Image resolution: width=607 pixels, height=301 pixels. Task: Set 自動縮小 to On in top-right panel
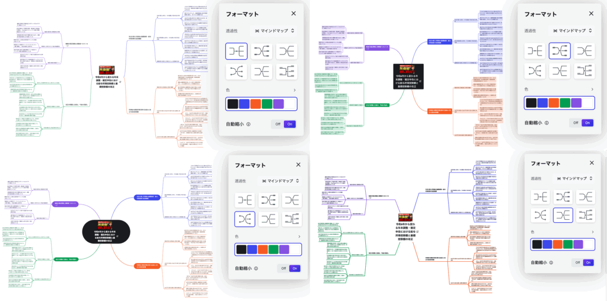tap(586, 123)
